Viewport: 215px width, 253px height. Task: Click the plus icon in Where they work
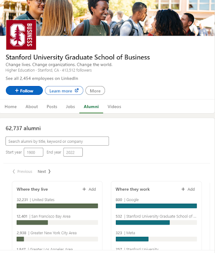[x=183, y=189]
